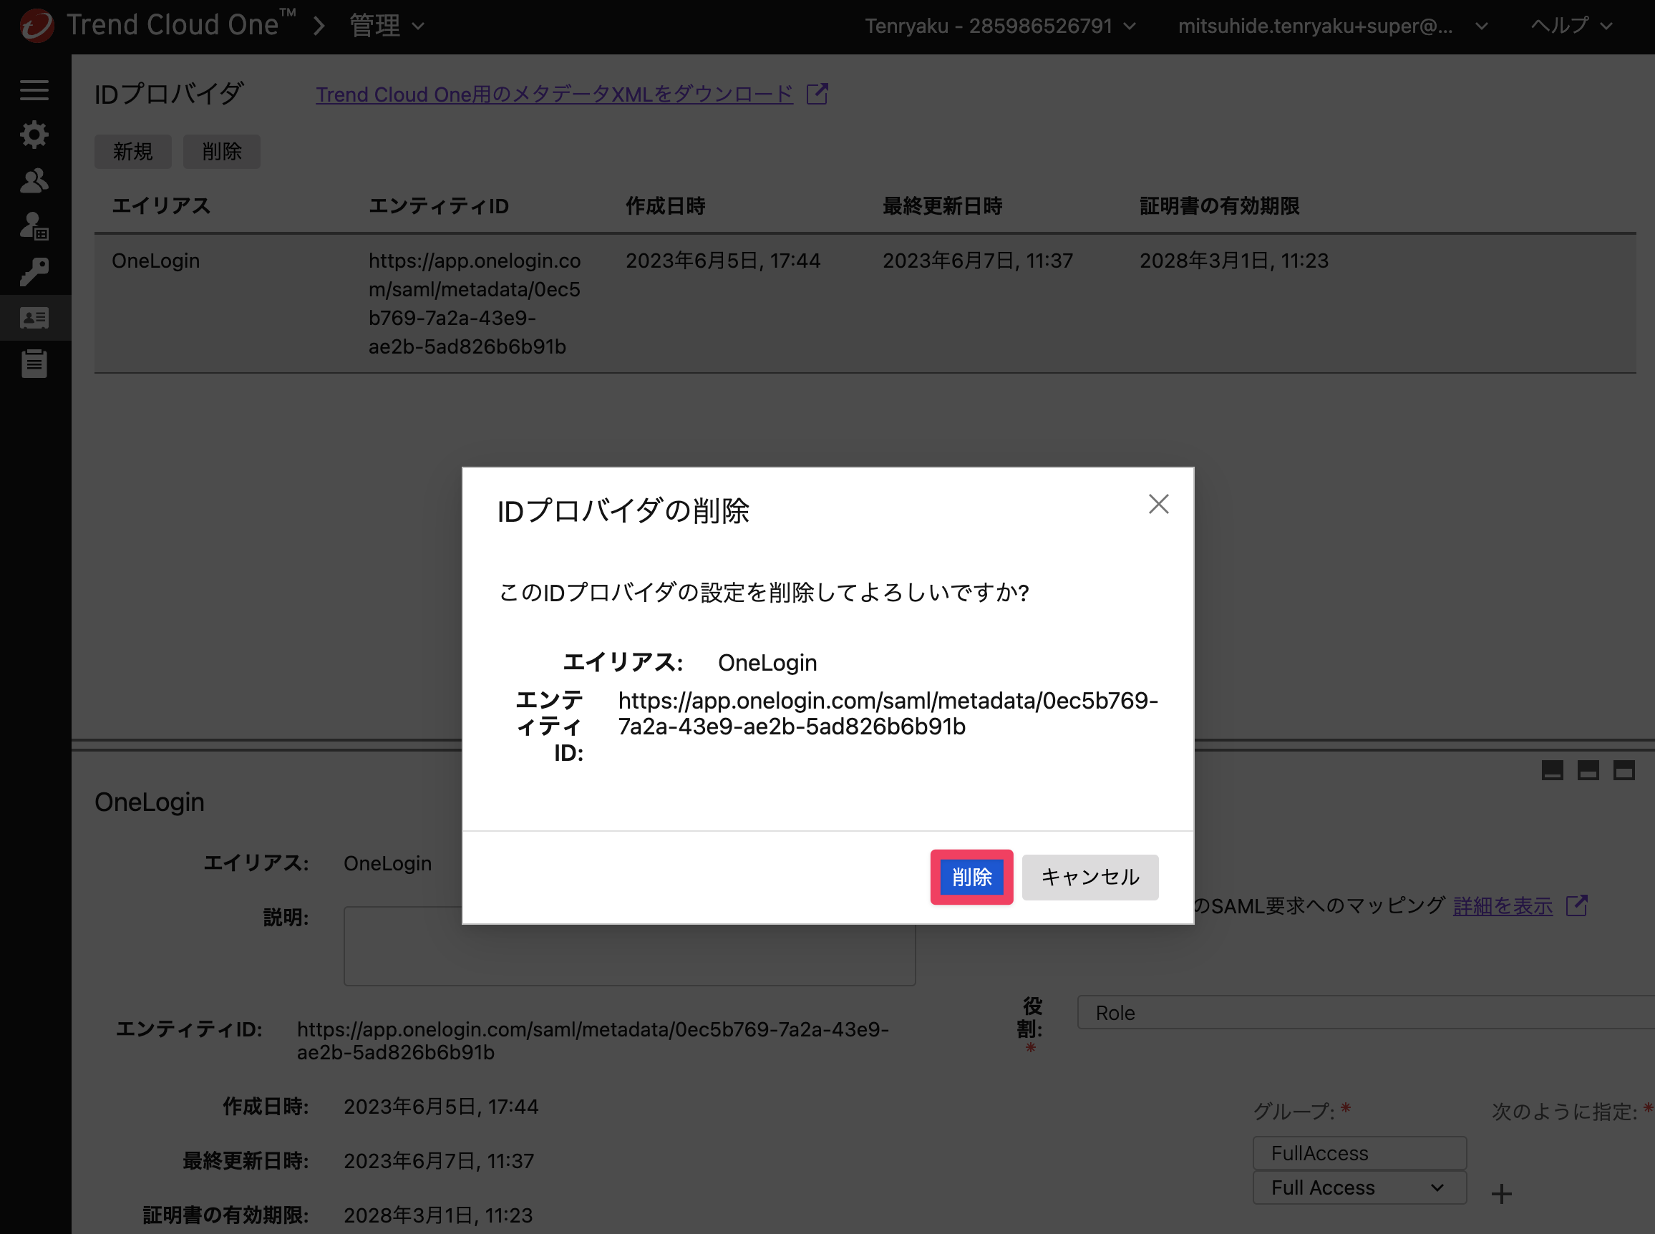Viewport: 1655px width, 1234px height.
Task: Confirm deletion with the blue 削除 button
Action: [971, 877]
